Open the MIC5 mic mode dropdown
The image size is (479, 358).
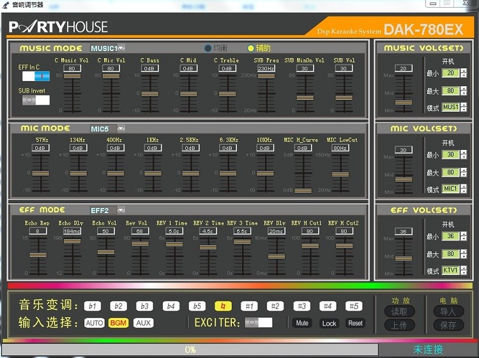[x=121, y=128]
